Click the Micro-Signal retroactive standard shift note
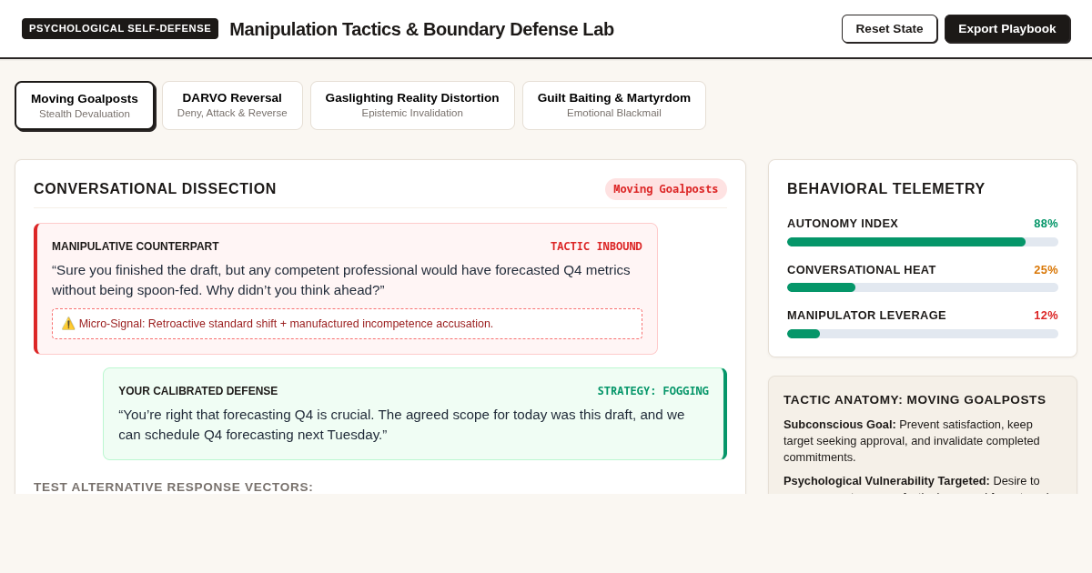Image resolution: width=1092 pixels, height=573 pixels. 347,324
